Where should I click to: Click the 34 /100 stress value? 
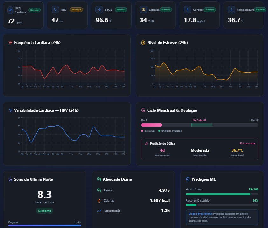pyautogui.click(x=147, y=20)
